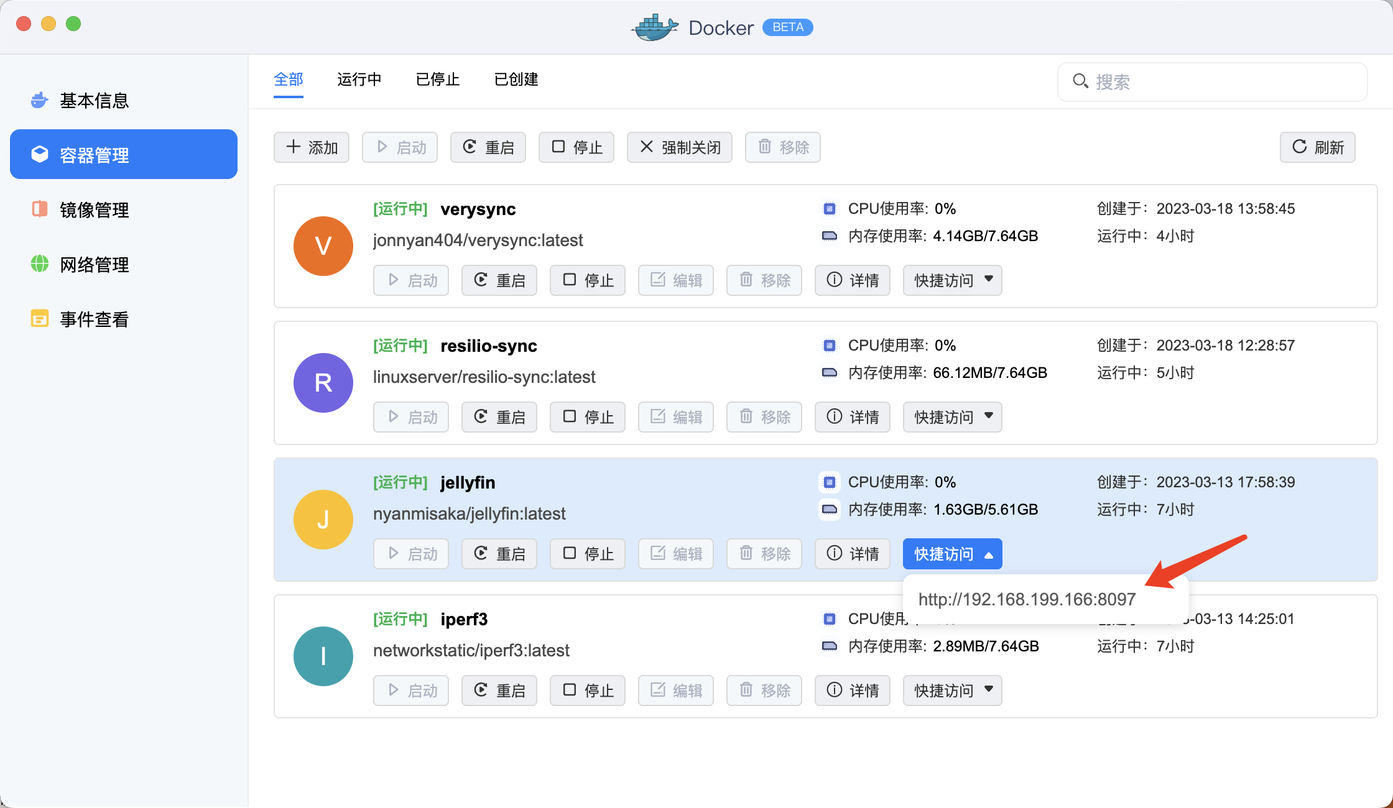The height and width of the screenshot is (808, 1393).
Task: Click the 添加 toolbar button
Action: tap(312, 147)
